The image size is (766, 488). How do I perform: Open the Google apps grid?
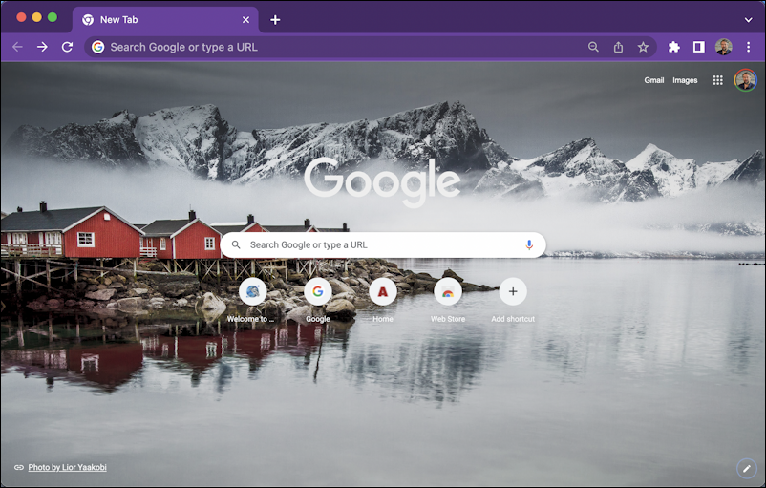pos(717,80)
